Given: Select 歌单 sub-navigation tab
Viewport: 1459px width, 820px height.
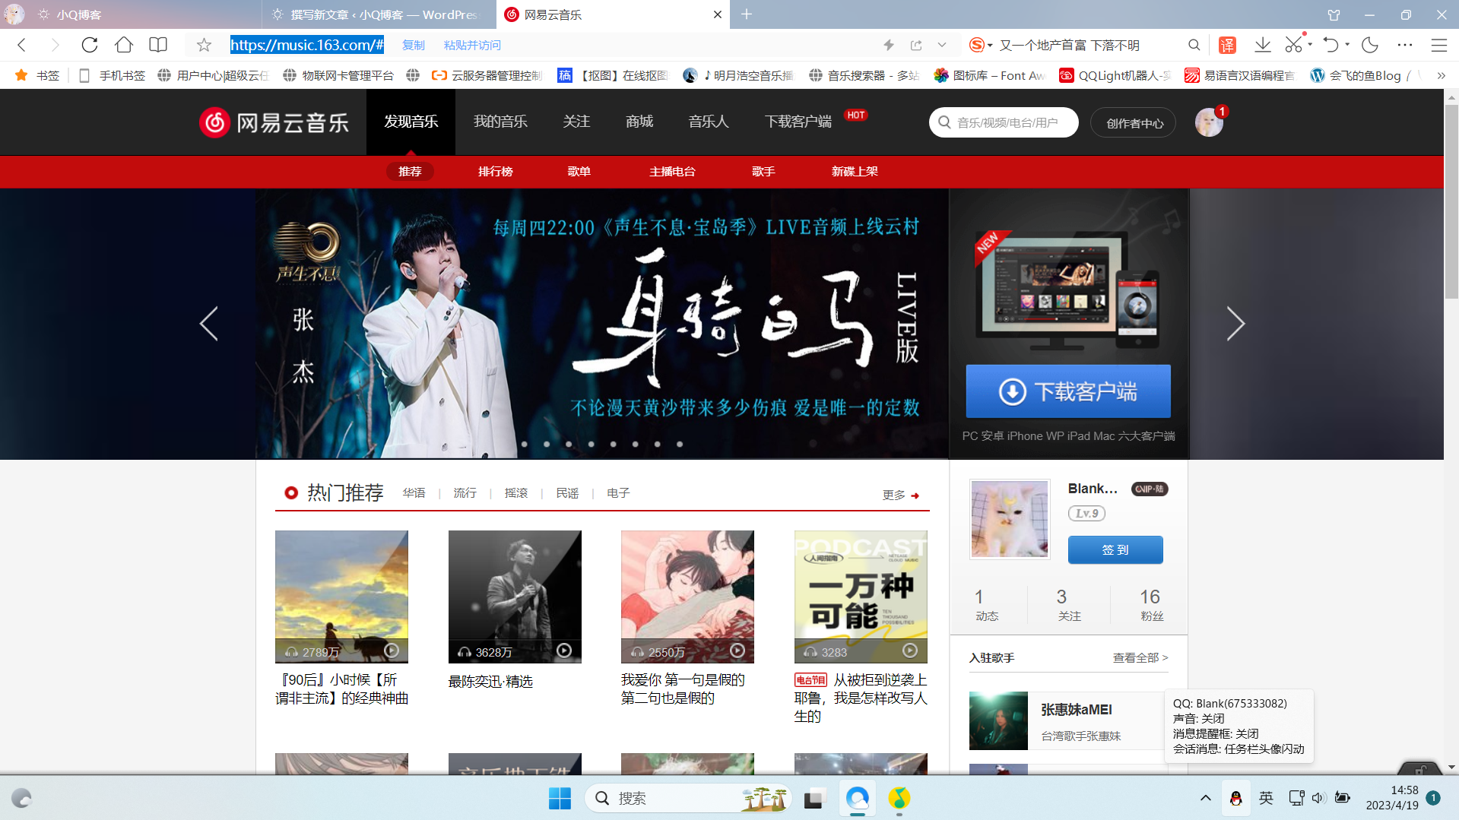Looking at the screenshot, I should click(x=579, y=172).
